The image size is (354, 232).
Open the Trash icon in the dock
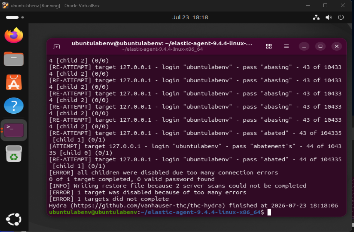[14, 154]
